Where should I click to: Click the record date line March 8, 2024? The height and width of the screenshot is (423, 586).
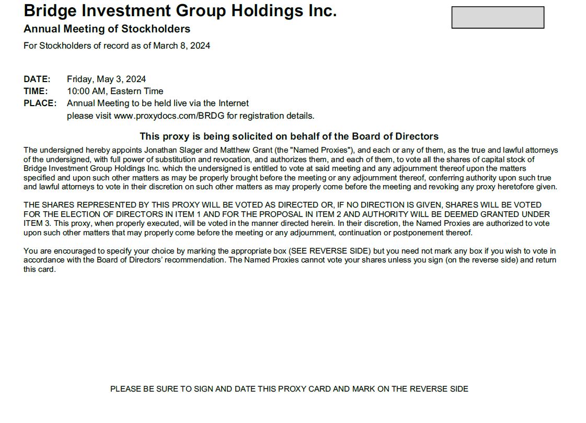pos(117,45)
